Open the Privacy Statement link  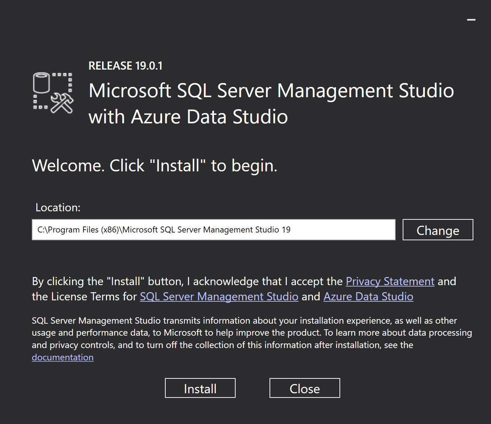coord(390,282)
